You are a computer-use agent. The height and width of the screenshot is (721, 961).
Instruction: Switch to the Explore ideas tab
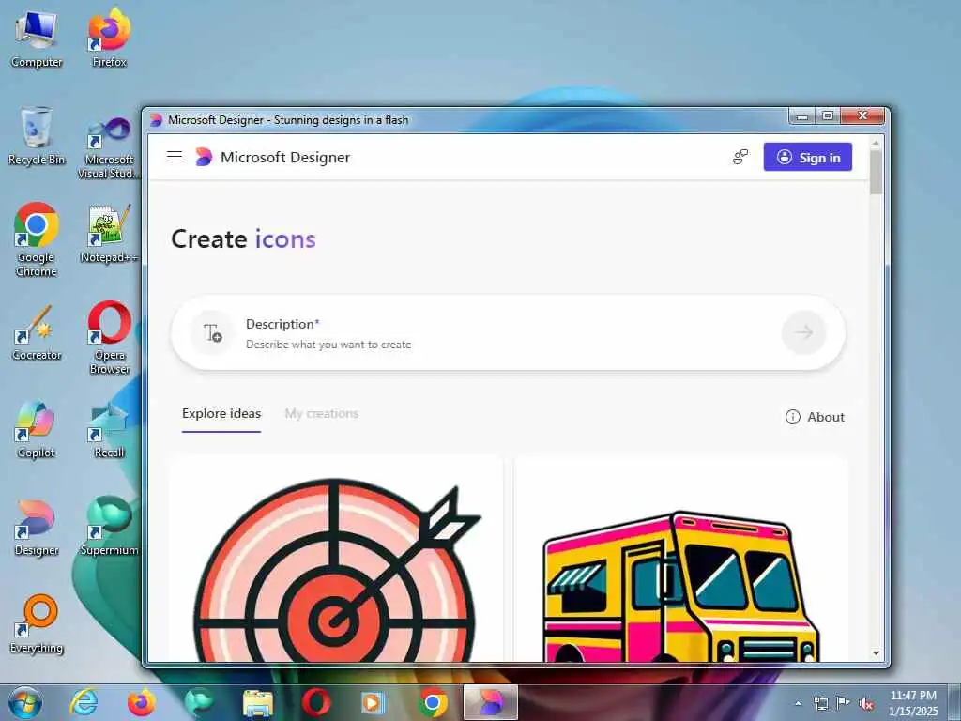coord(221,414)
